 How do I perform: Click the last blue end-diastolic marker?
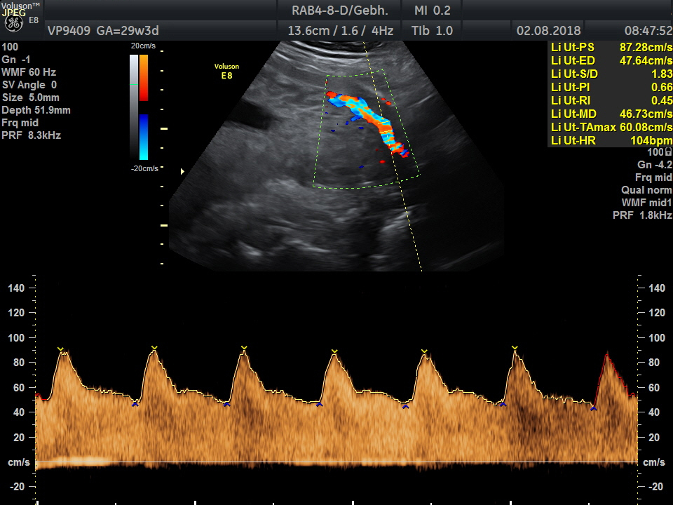[x=594, y=408]
